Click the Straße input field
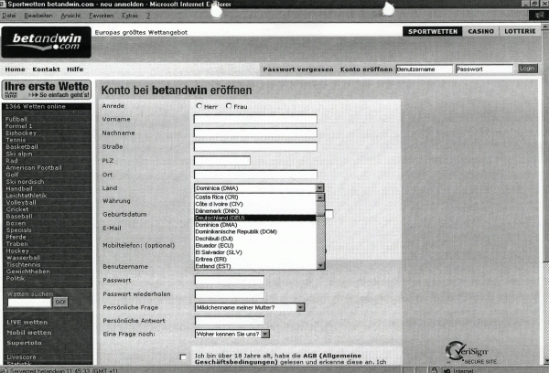Image resolution: width=549 pixels, height=373 pixels. [x=255, y=146]
